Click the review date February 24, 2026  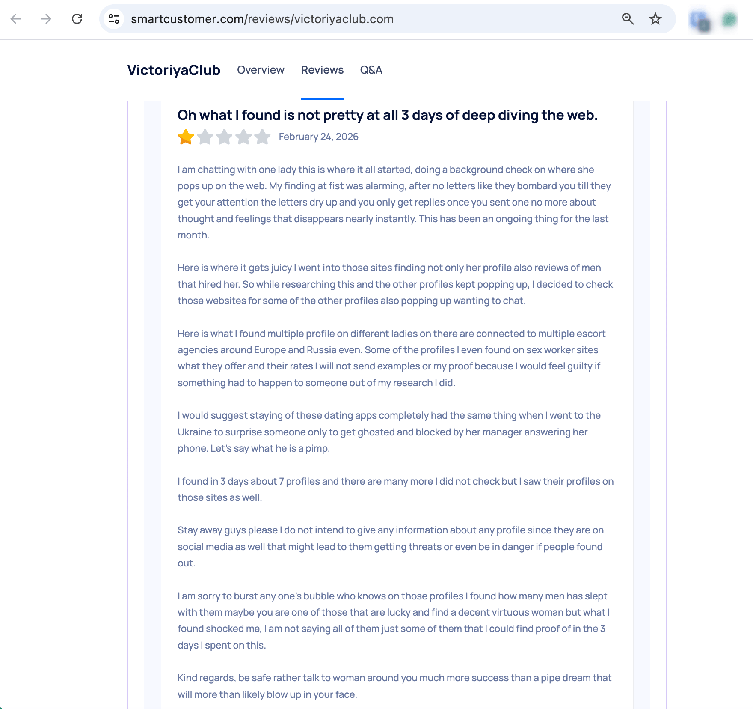pos(318,137)
